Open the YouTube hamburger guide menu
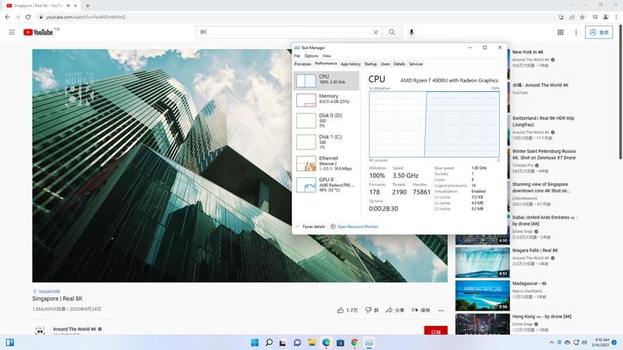 point(12,32)
